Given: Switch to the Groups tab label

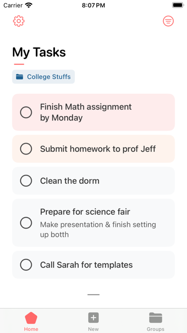Looking at the screenshot, I should [x=156, y=329].
